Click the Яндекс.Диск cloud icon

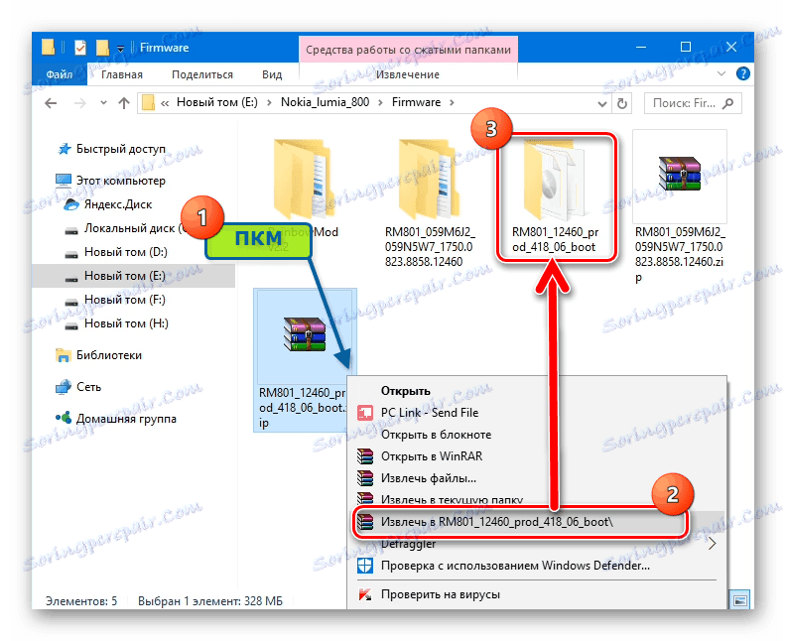[71, 204]
